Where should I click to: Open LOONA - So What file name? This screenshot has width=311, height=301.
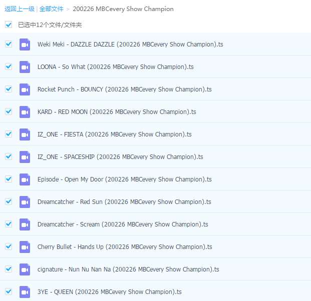[x=116, y=67]
